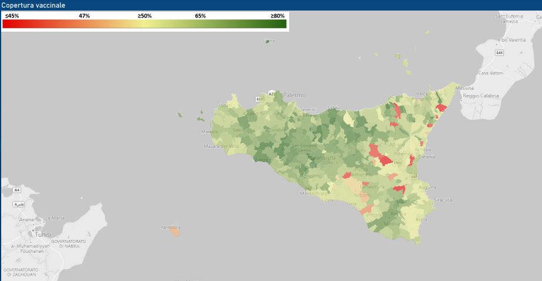Click the Messina city label

464,89
